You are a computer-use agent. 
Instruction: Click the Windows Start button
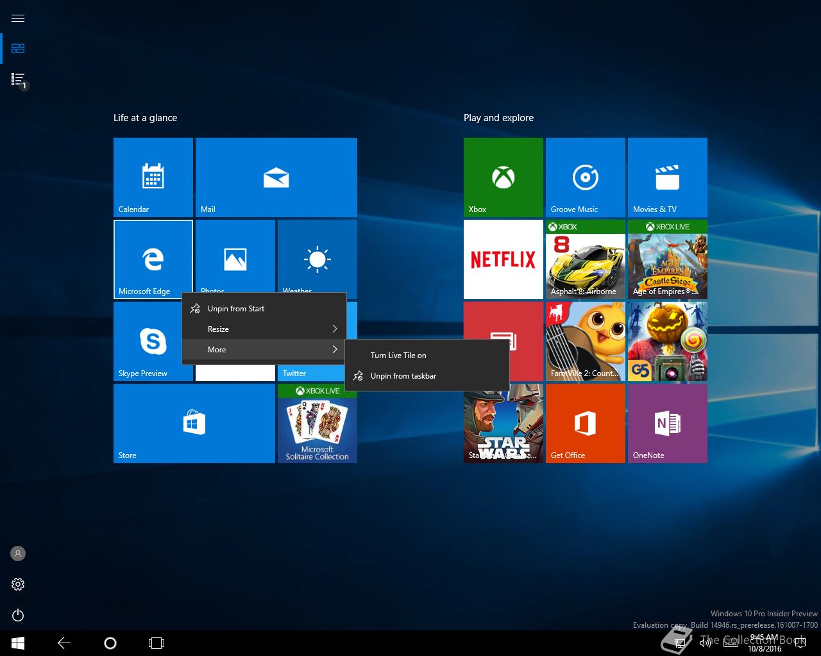click(18, 643)
